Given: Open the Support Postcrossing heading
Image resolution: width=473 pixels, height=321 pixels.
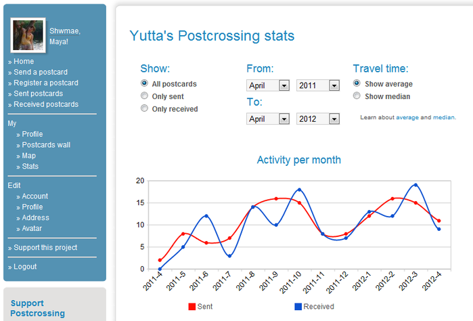Looking at the screenshot, I should pos(38,308).
